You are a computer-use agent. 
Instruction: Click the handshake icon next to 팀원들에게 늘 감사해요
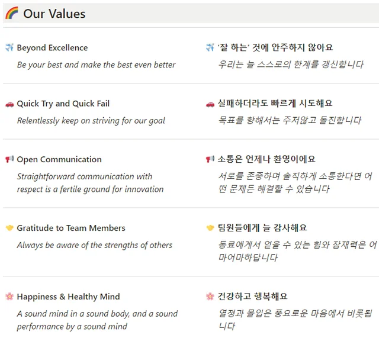coord(210,228)
